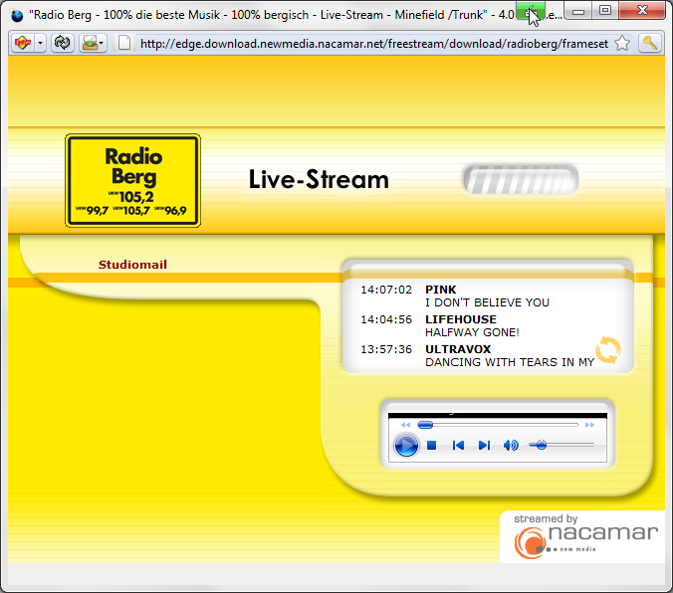
Task: Close the browser window
Action: click(642, 10)
